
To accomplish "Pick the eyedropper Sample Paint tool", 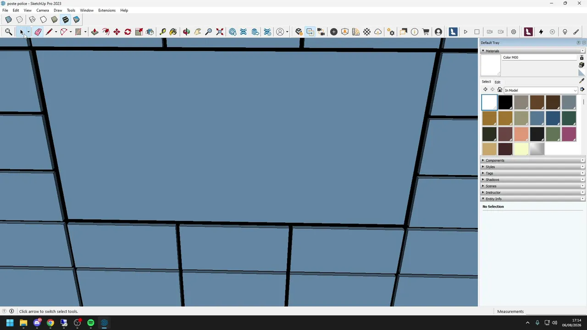I will (581, 81).
